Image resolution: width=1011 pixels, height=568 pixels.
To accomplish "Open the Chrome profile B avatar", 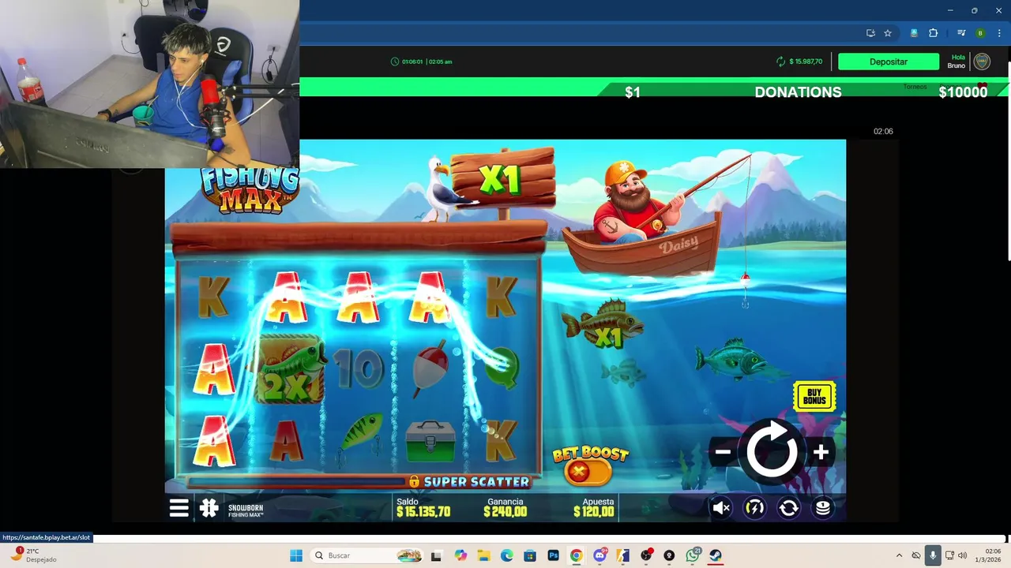I will [x=980, y=33].
